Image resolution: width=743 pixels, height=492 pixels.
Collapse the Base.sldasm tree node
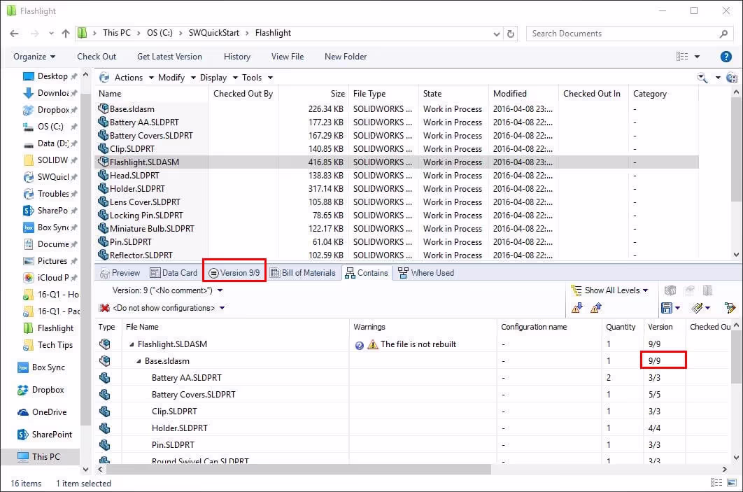click(139, 361)
